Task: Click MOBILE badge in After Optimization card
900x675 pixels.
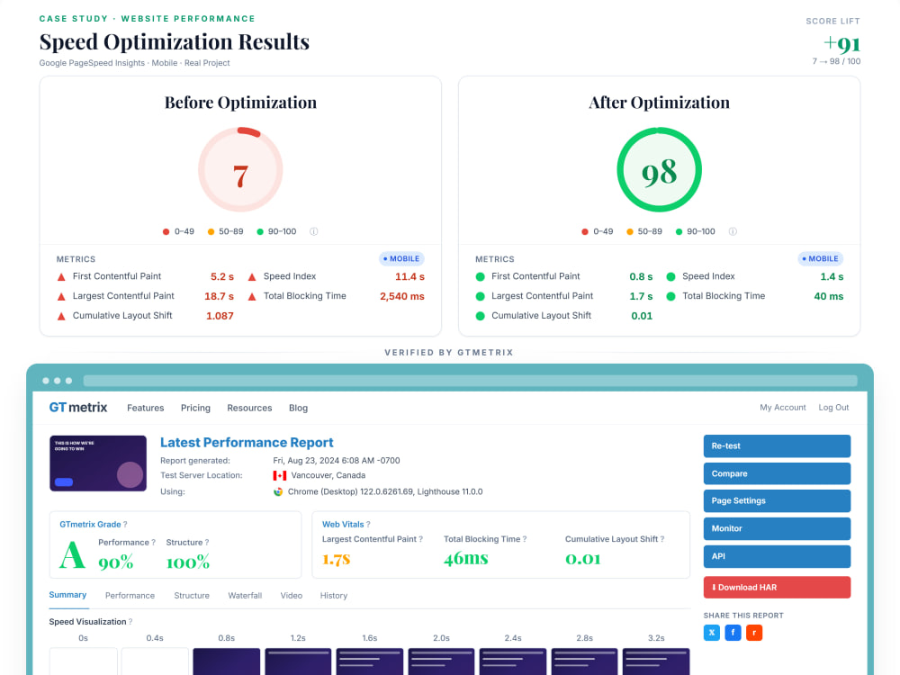Action: pos(820,259)
